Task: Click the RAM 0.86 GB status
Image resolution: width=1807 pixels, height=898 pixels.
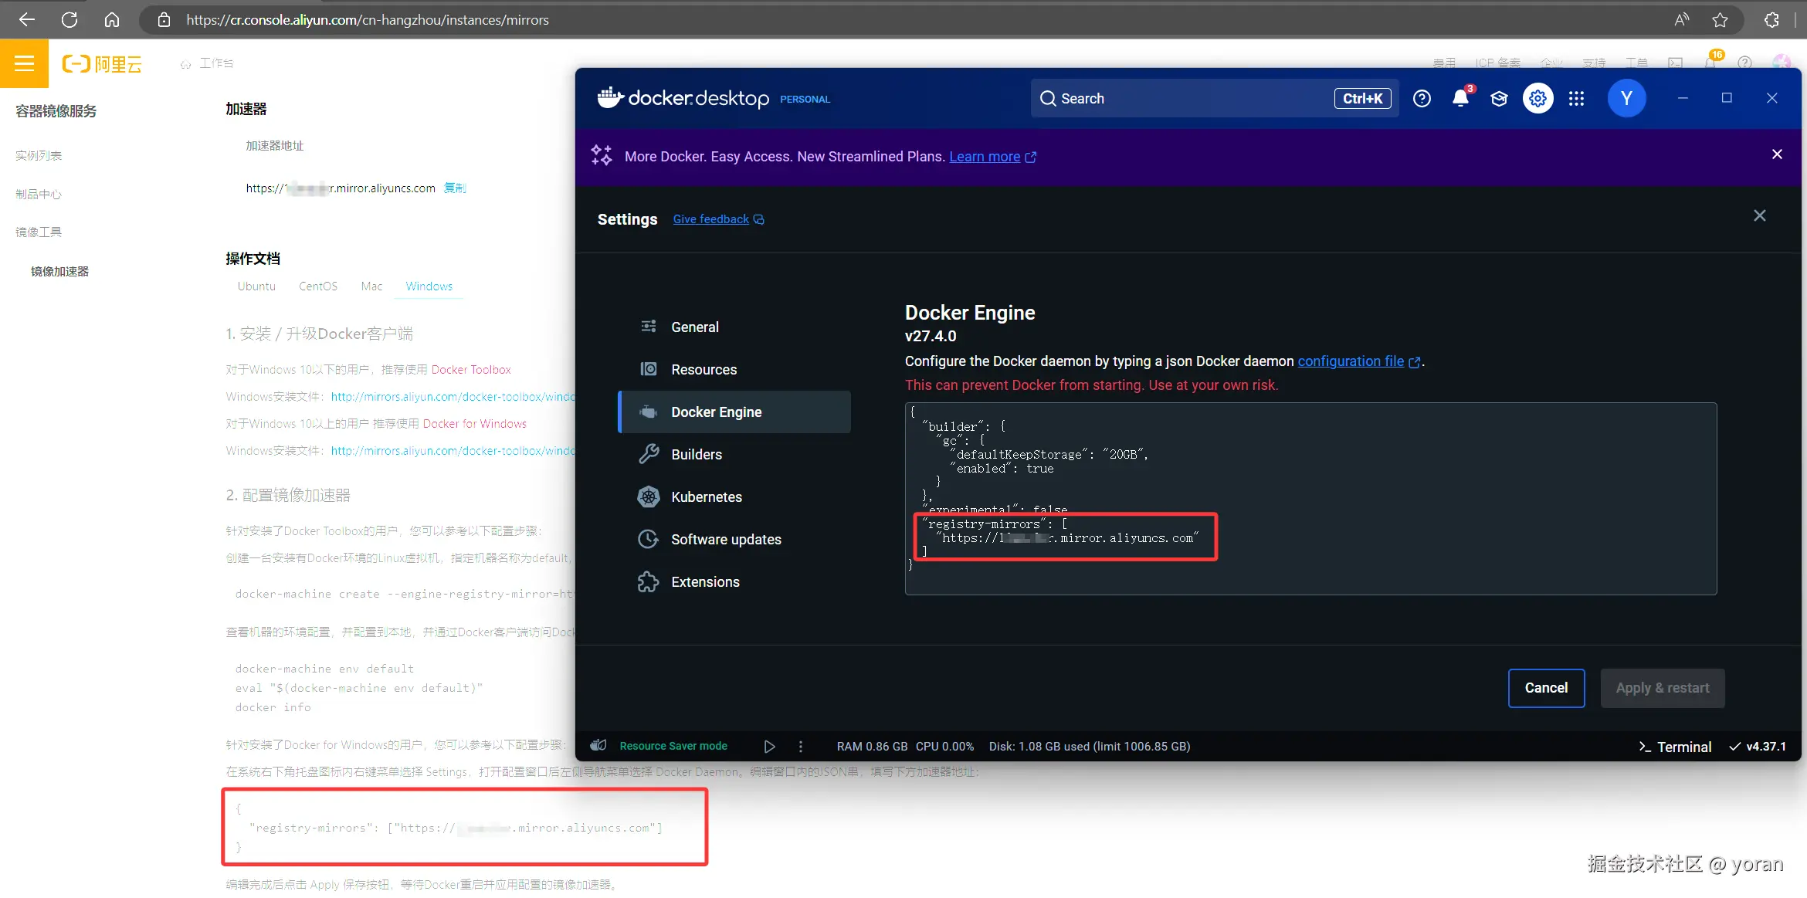Action: point(872,747)
